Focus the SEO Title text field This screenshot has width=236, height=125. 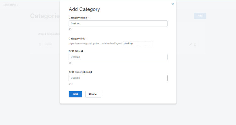(118, 57)
